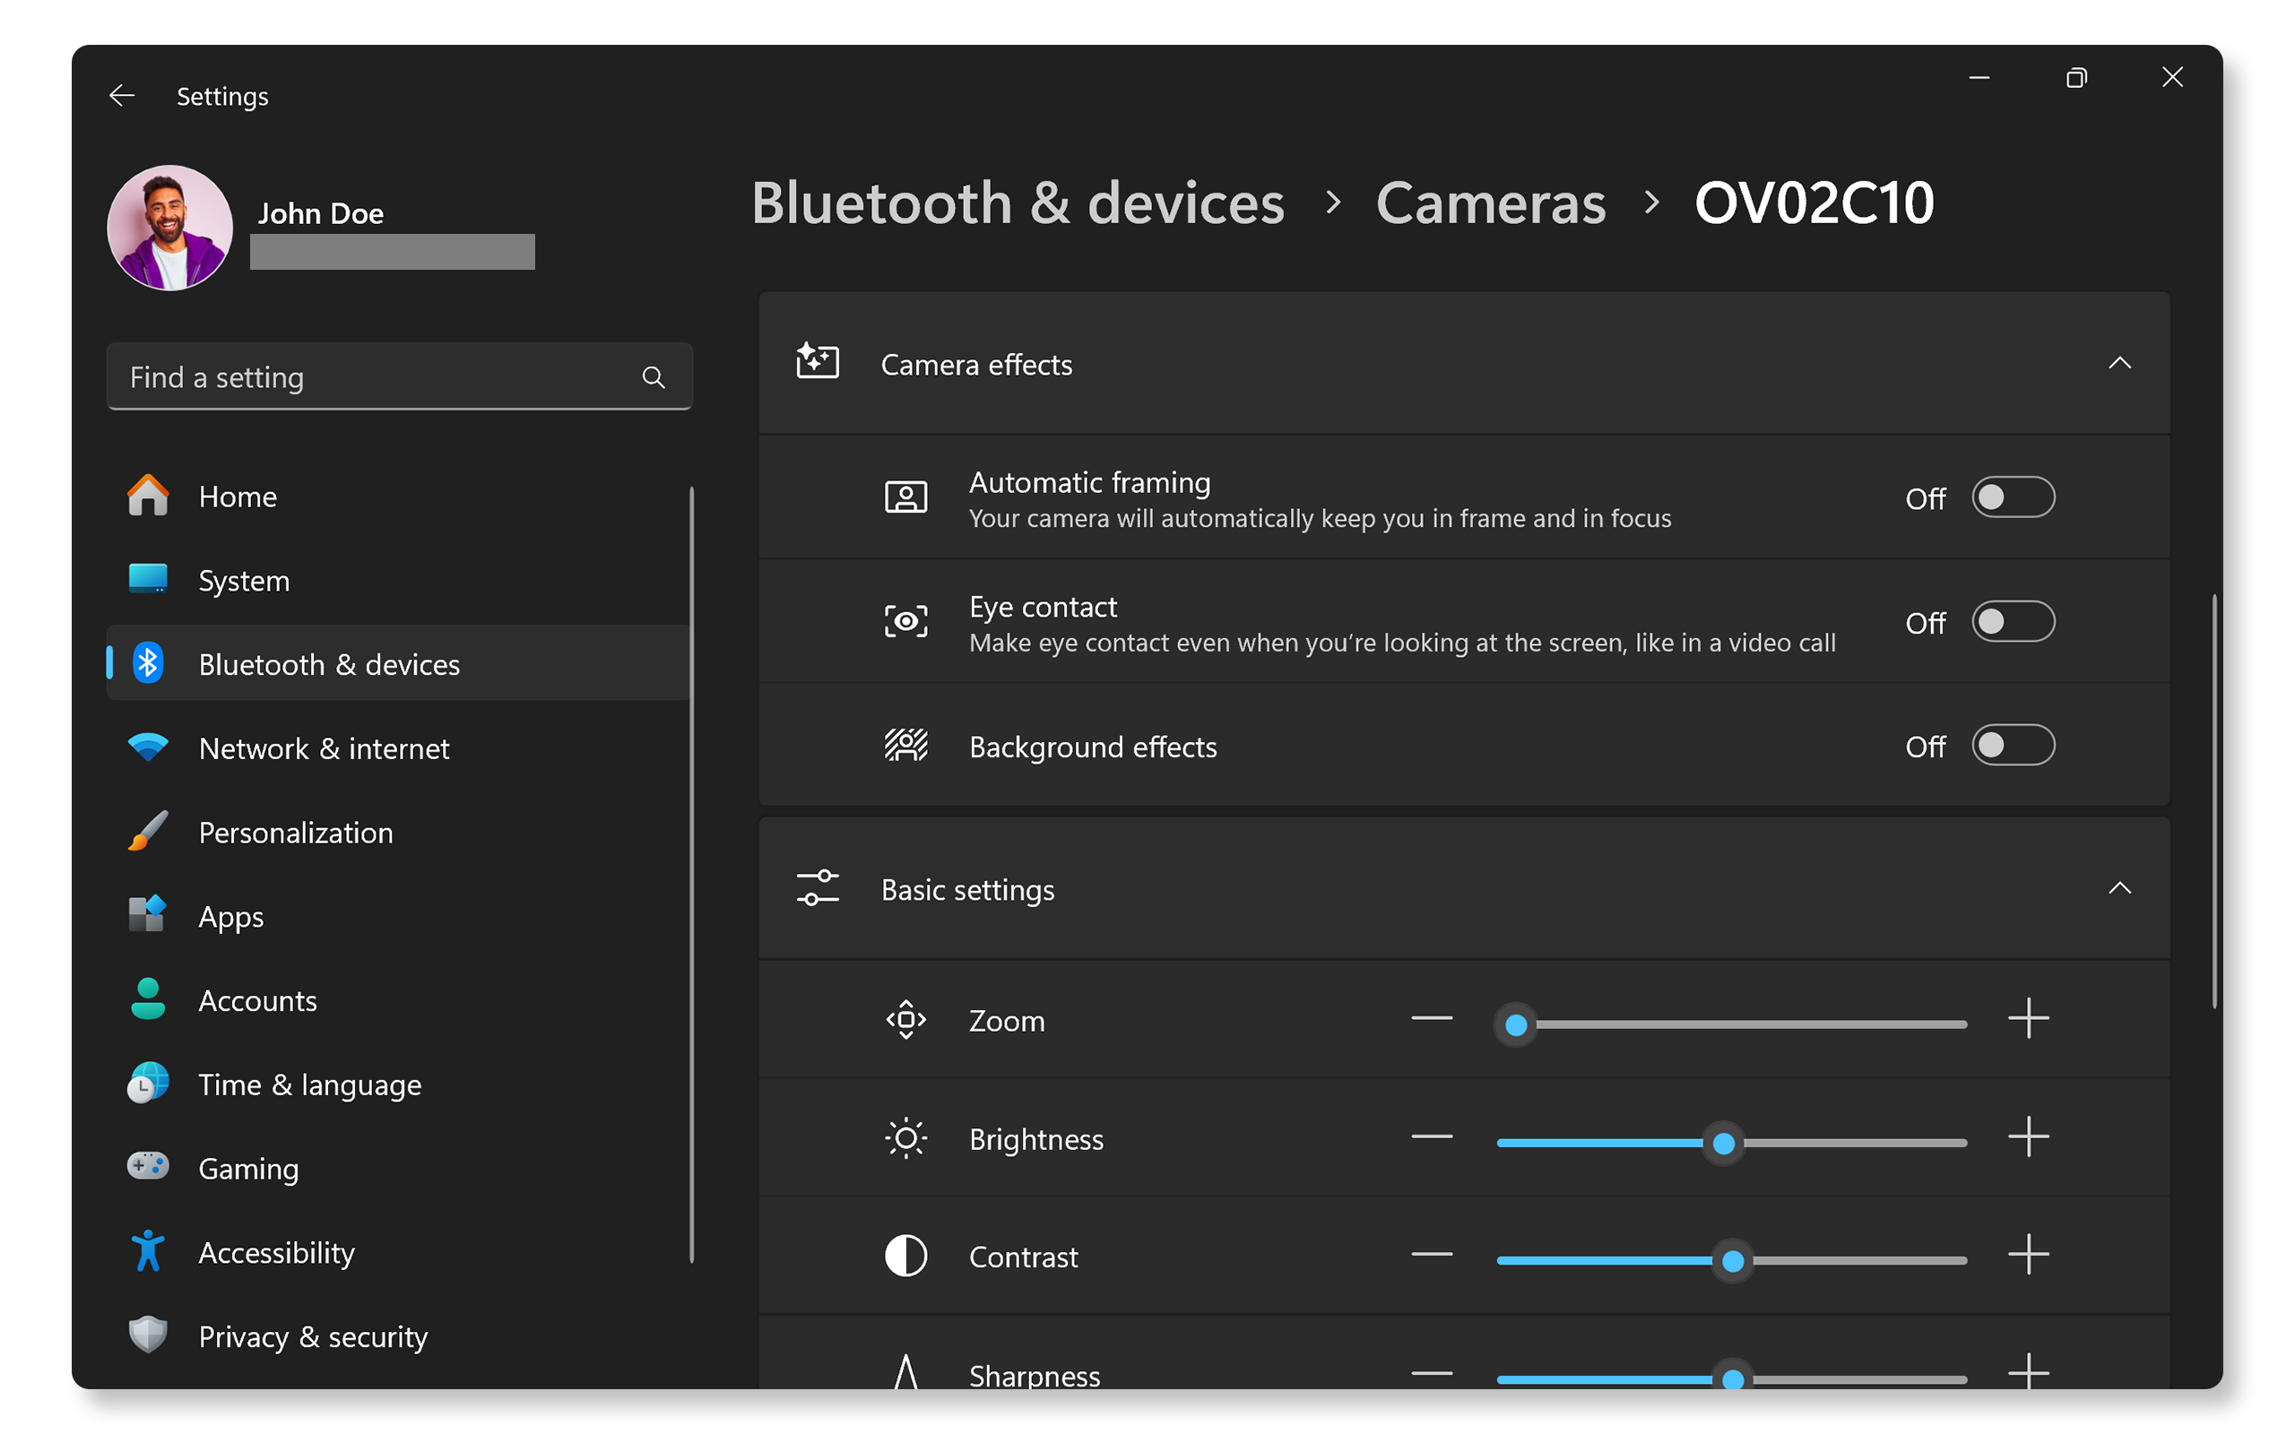Viewport: 2295px width, 1434px height.
Task: Click the Contrast slider handle
Action: click(x=1732, y=1260)
